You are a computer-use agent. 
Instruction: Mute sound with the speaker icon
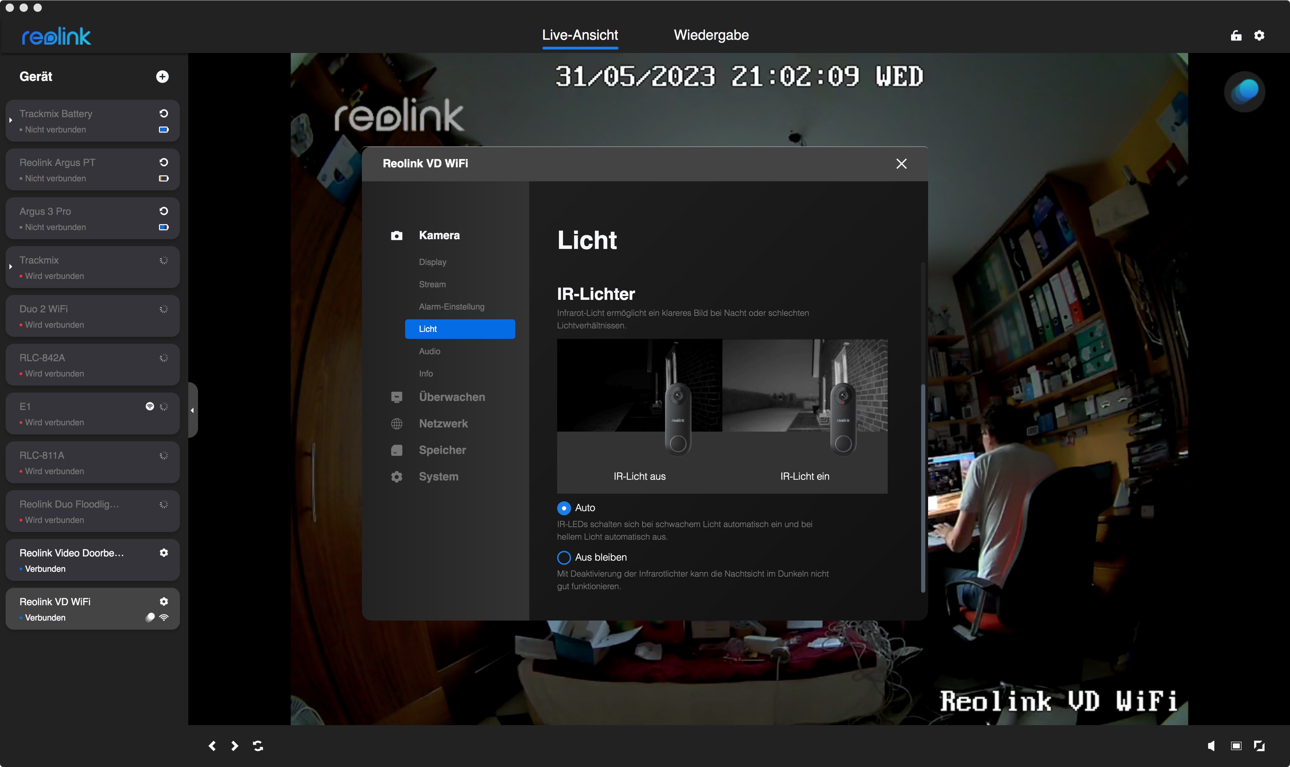pos(1211,745)
